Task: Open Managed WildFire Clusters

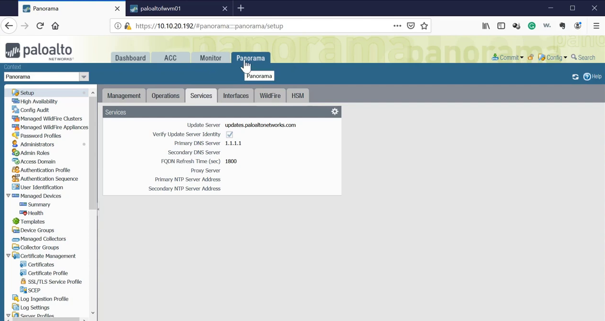Action: click(x=51, y=118)
